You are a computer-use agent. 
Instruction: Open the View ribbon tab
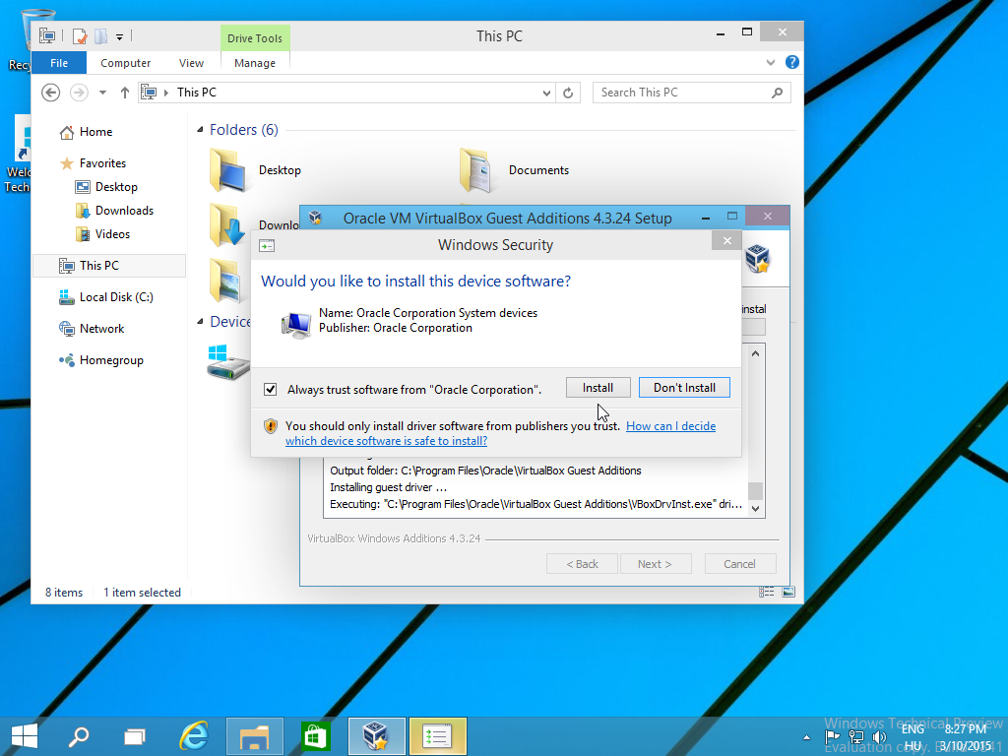(191, 63)
